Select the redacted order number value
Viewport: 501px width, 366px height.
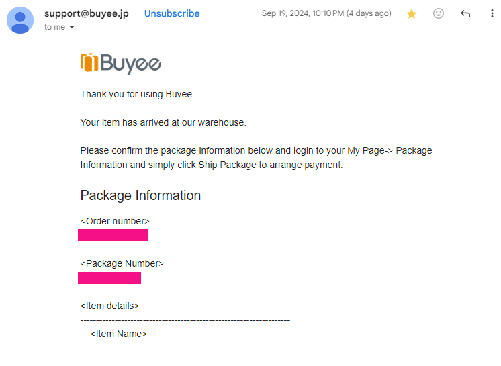pyautogui.click(x=113, y=235)
